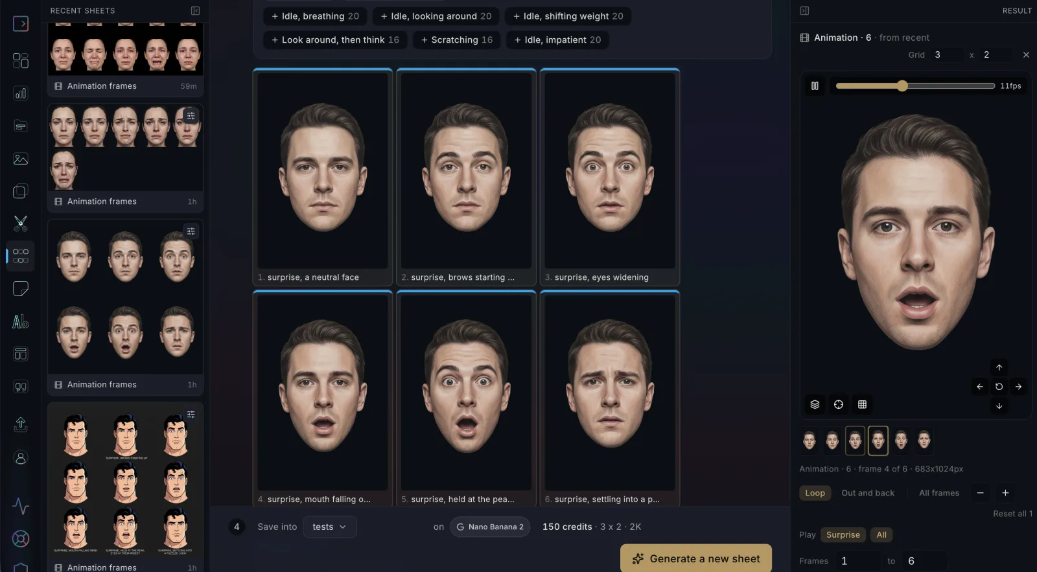Jump to last thumbnail in result filmstrip
Screen dimensions: 1037x572
tap(924, 440)
